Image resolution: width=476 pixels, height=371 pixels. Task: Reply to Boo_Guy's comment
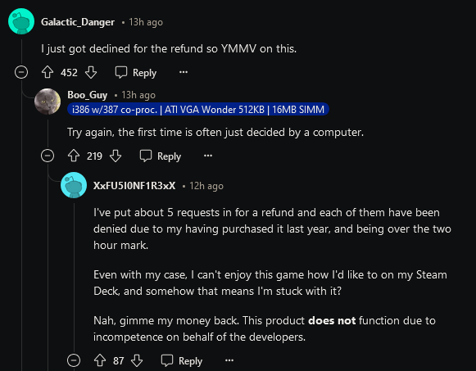(161, 156)
